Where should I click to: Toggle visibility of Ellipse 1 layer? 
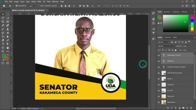[x=159, y=79]
